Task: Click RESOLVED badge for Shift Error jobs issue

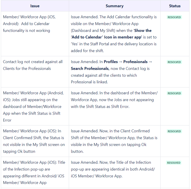Action: click(x=174, y=94)
